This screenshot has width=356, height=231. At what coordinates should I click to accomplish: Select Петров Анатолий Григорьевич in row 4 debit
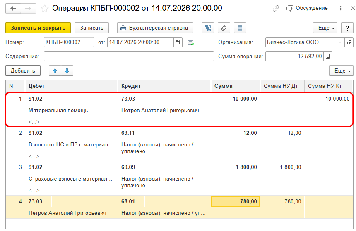pos(67,213)
